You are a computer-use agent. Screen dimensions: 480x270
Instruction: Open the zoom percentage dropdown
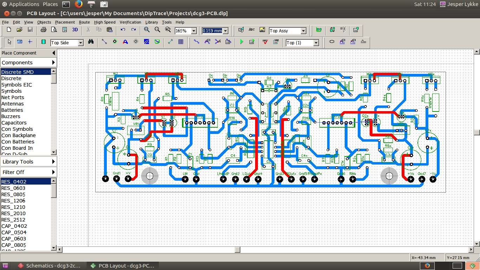(x=194, y=31)
